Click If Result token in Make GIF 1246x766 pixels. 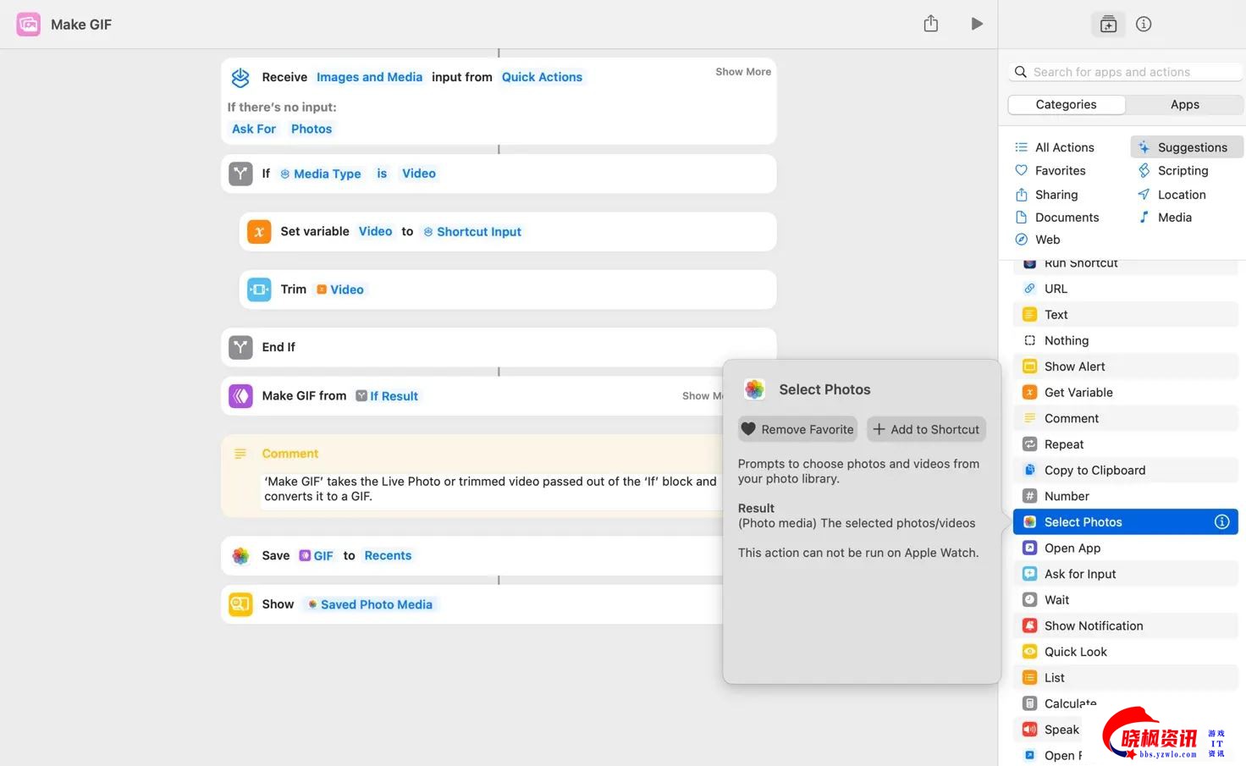click(x=387, y=396)
